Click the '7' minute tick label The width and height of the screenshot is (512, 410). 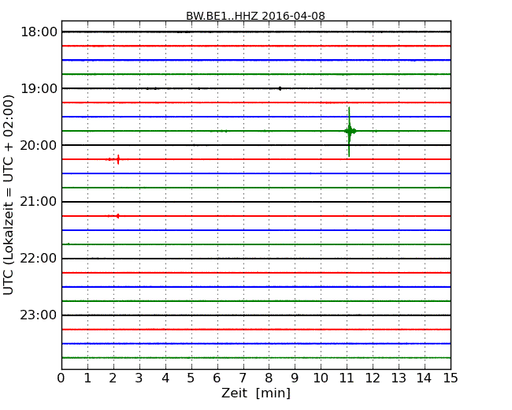coord(243,378)
